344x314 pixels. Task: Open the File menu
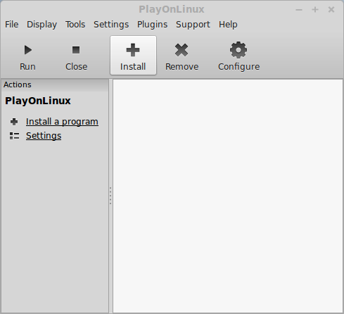(12, 25)
